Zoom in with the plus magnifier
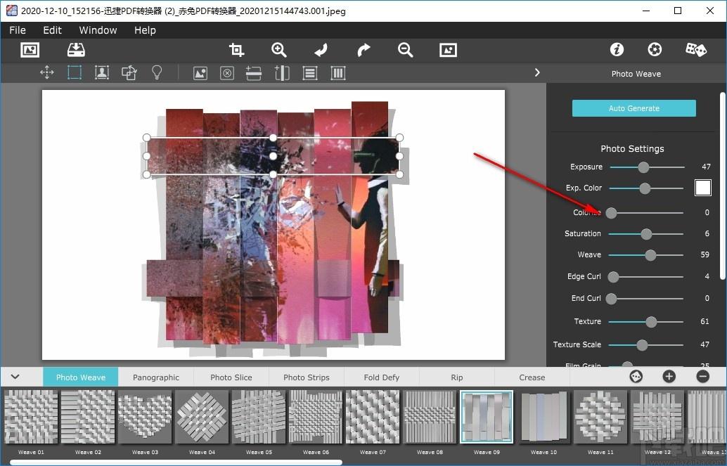Image resolution: width=727 pixels, height=466 pixels. 278,50
